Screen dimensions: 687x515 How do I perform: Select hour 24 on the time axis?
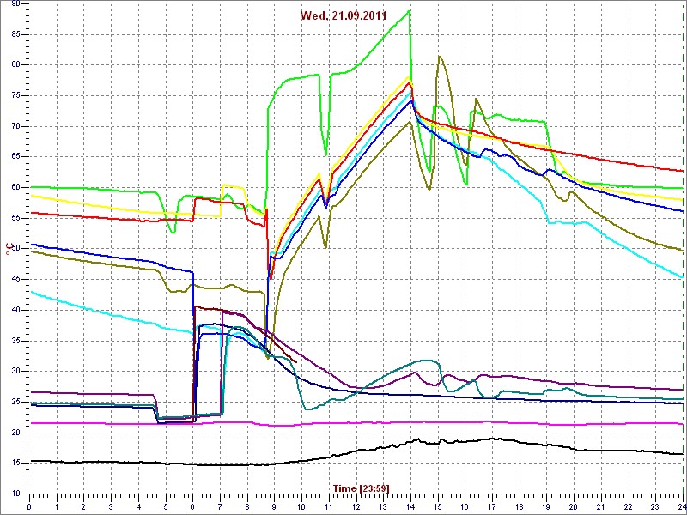pyautogui.click(x=681, y=506)
